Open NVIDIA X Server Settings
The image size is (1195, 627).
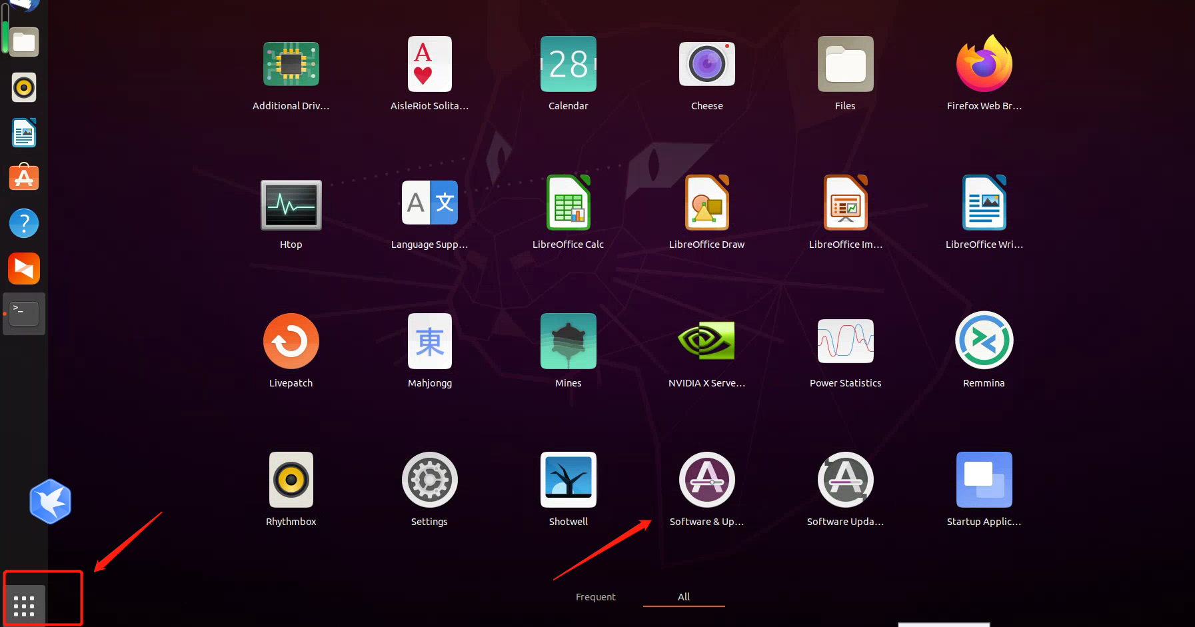pos(707,341)
